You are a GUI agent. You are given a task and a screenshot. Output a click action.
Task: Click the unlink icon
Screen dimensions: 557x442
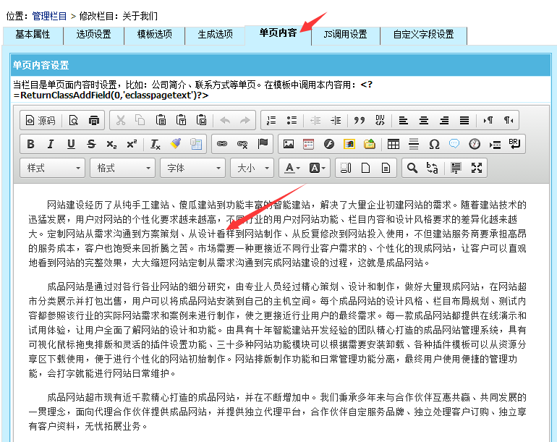242,144
